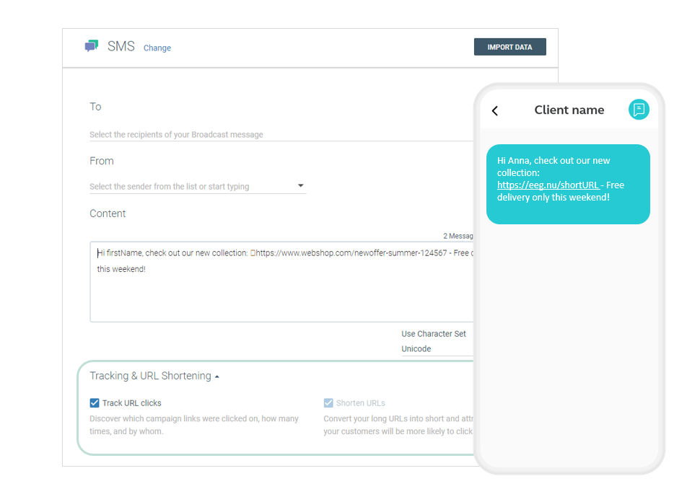700x502 pixels.
Task: Click the Change link beside SMS
Action: (157, 48)
